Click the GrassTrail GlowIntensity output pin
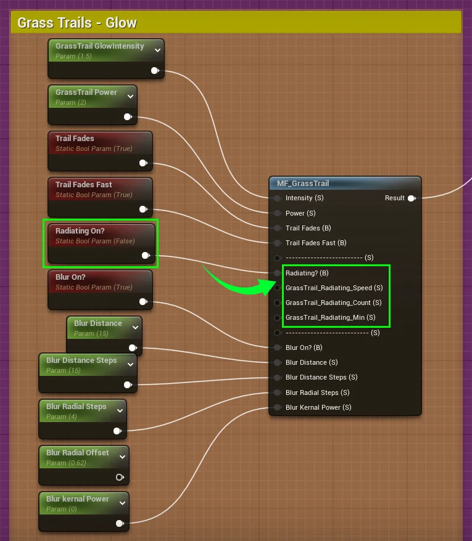472x541 pixels. pos(155,71)
